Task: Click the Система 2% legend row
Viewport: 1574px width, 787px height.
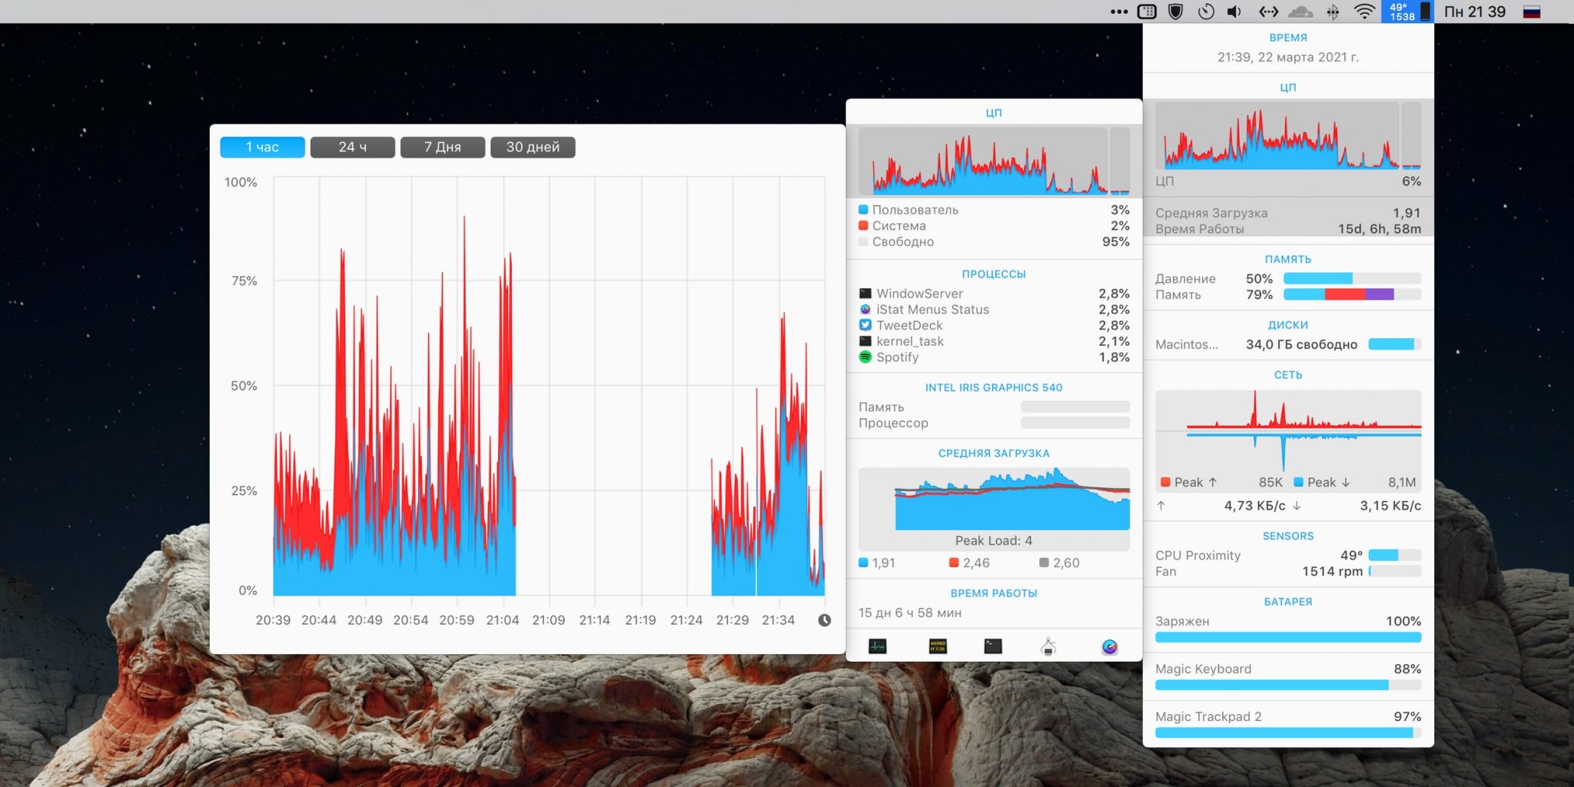Action: click(x=994, y=226)
